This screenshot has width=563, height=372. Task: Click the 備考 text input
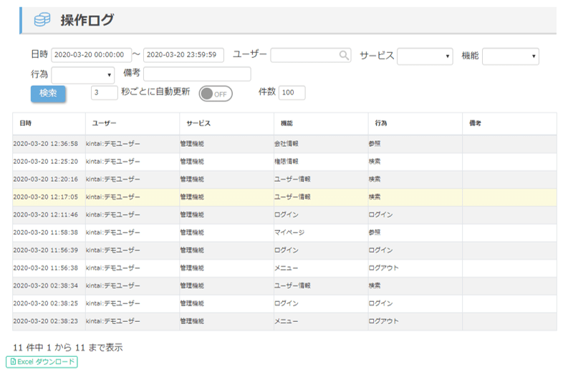coord(197,74)
